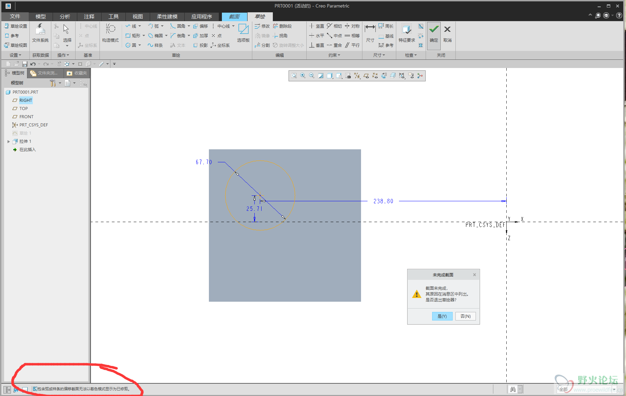The image size is (626, 396).
Task: Select the 投影 project tool
Action: tap(201, 45)
